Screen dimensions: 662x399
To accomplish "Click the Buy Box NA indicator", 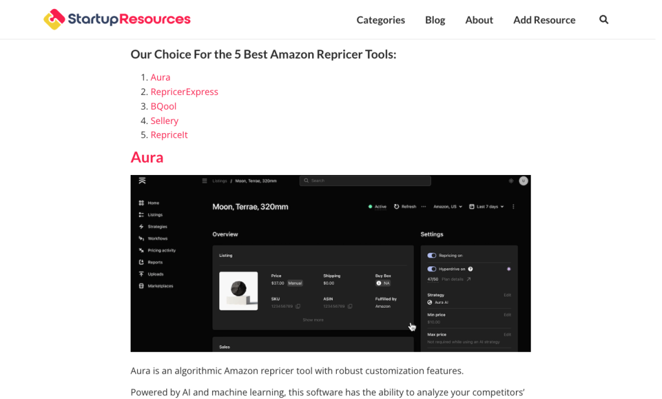I will tap(383, 283).
